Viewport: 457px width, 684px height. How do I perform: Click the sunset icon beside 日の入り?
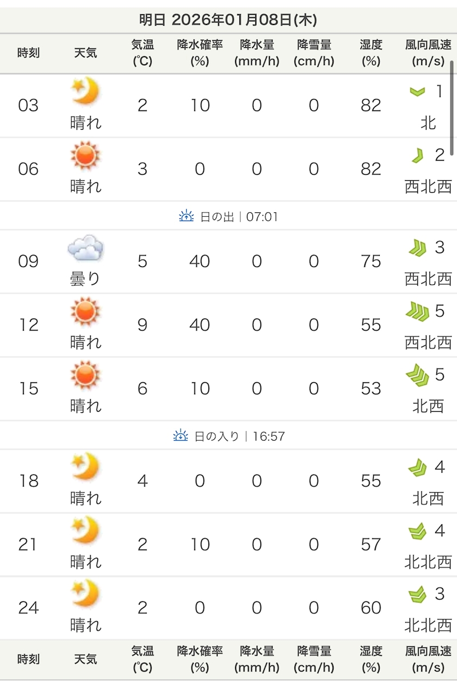tap(181, 436)
